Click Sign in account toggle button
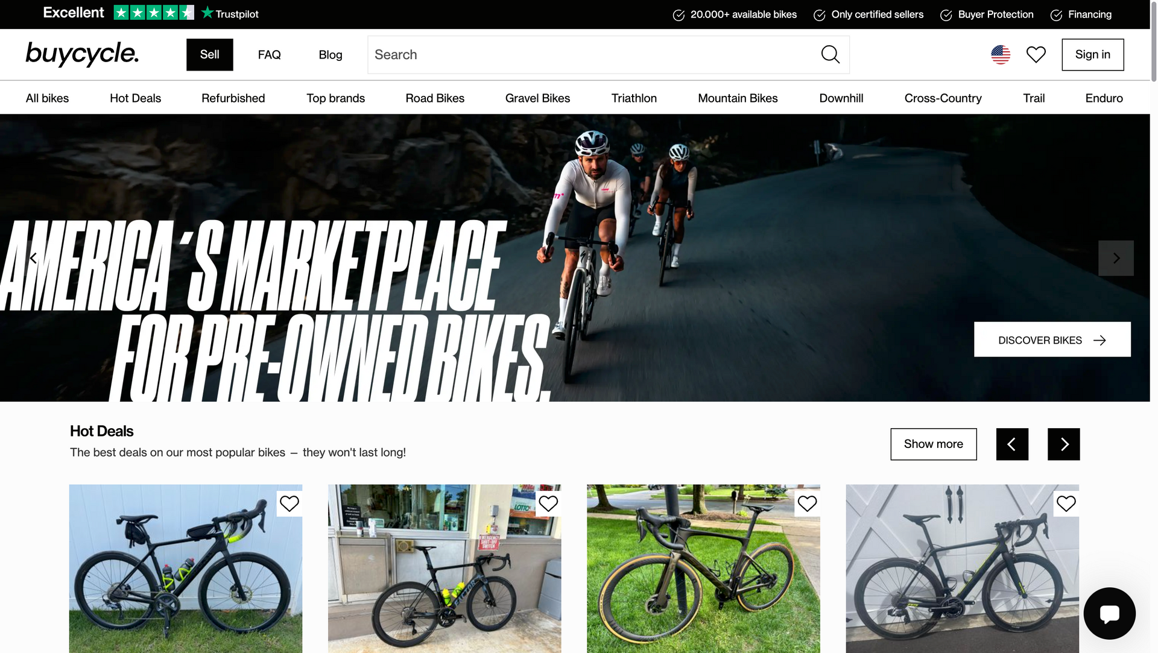Image resolution: width=1158 pixels, height=653 pixels. tap(1092, 54)
